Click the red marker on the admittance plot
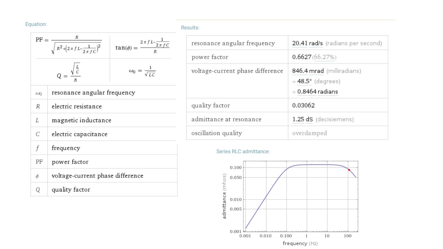The height and width of the screenshot is (249, 443). click(349, 170)
